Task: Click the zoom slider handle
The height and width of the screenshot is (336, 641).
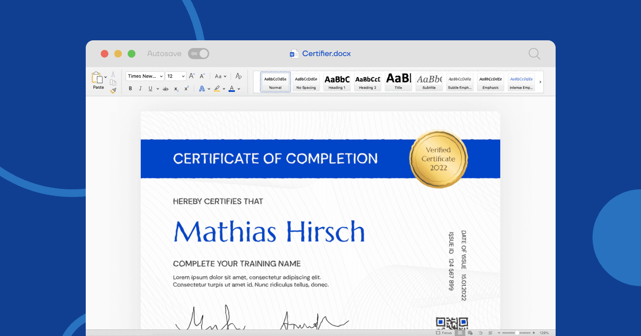Action: click(517, 333)
